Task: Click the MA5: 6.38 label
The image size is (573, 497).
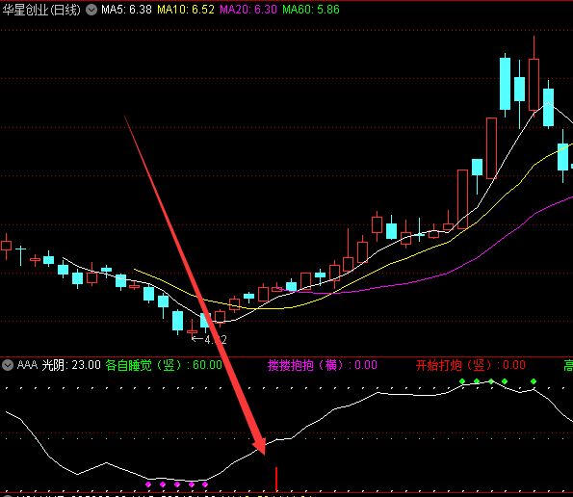Action: (x=126, y=10)
